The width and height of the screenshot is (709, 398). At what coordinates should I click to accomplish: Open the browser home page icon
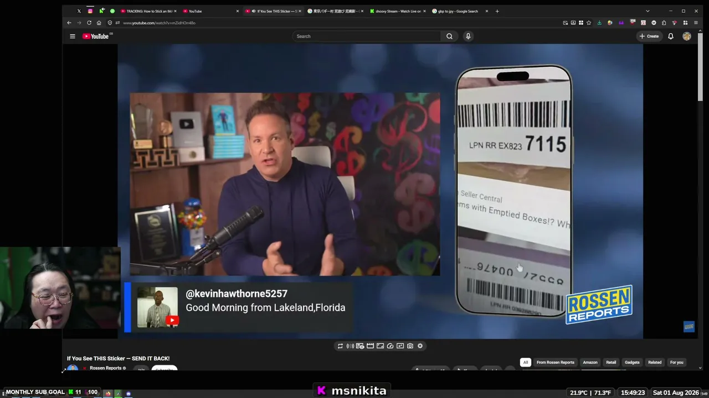(x=99, y=23)
